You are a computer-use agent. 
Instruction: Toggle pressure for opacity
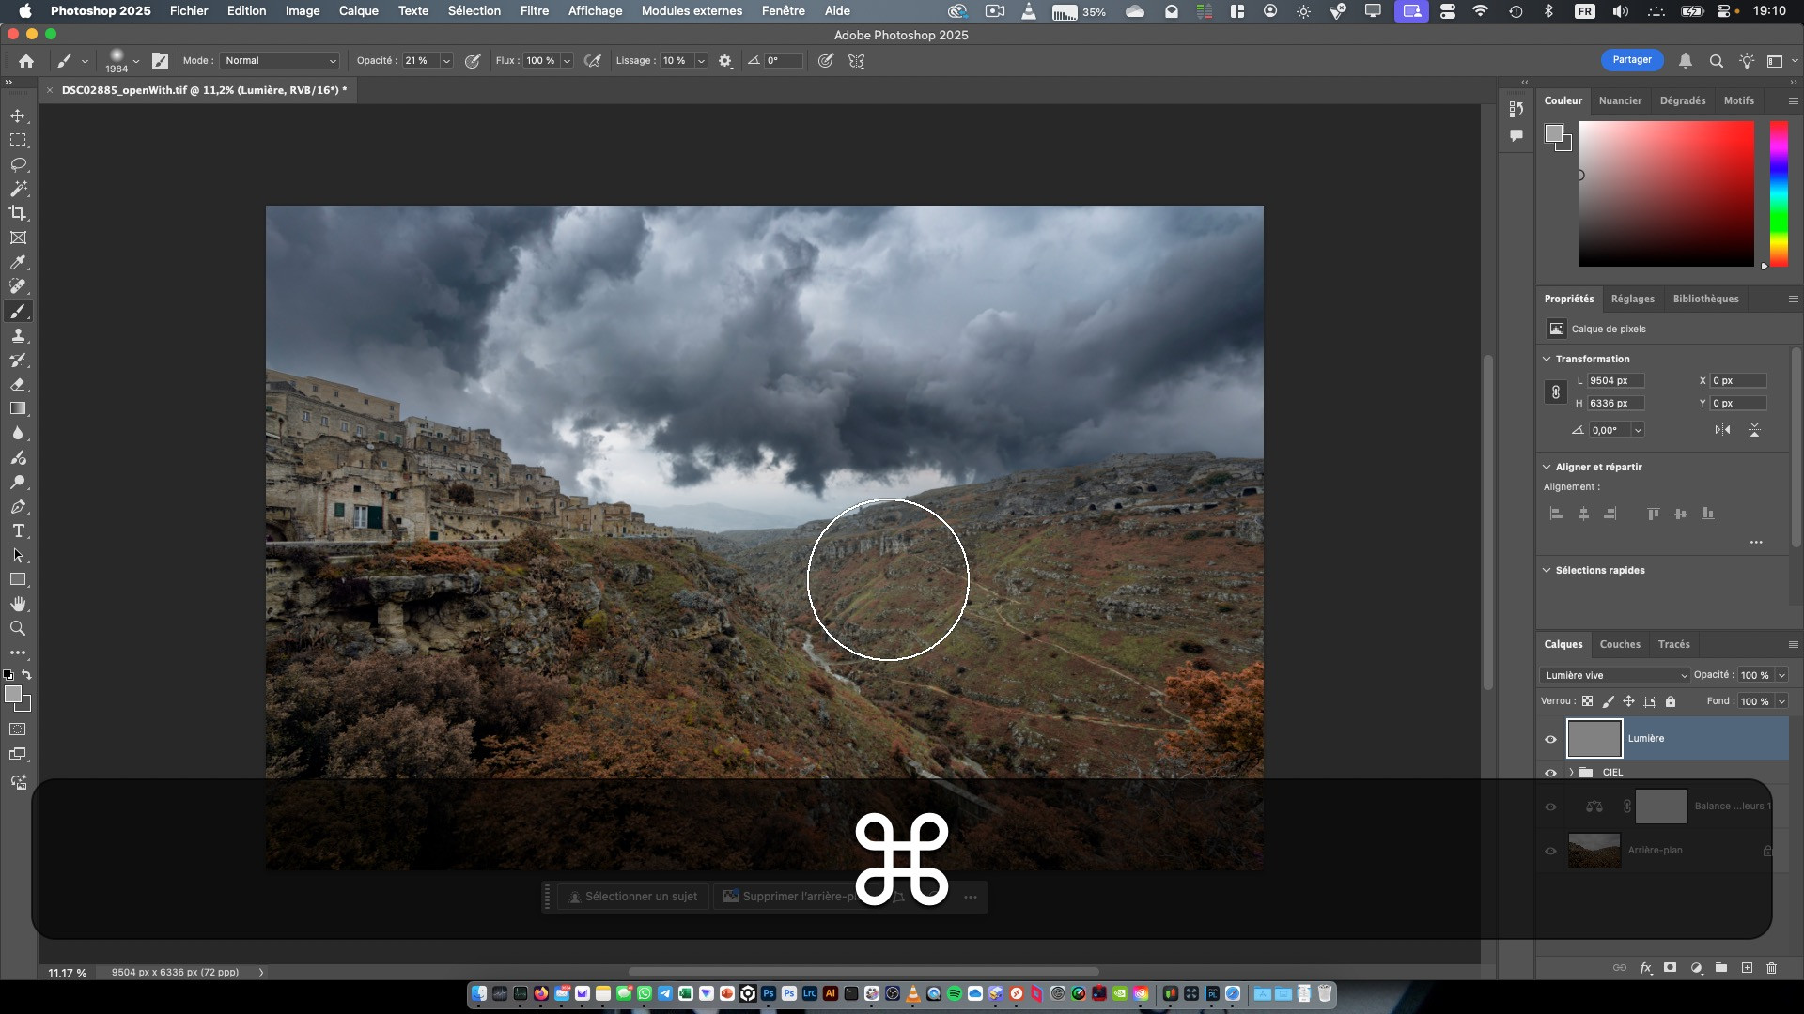pos(473,60)
